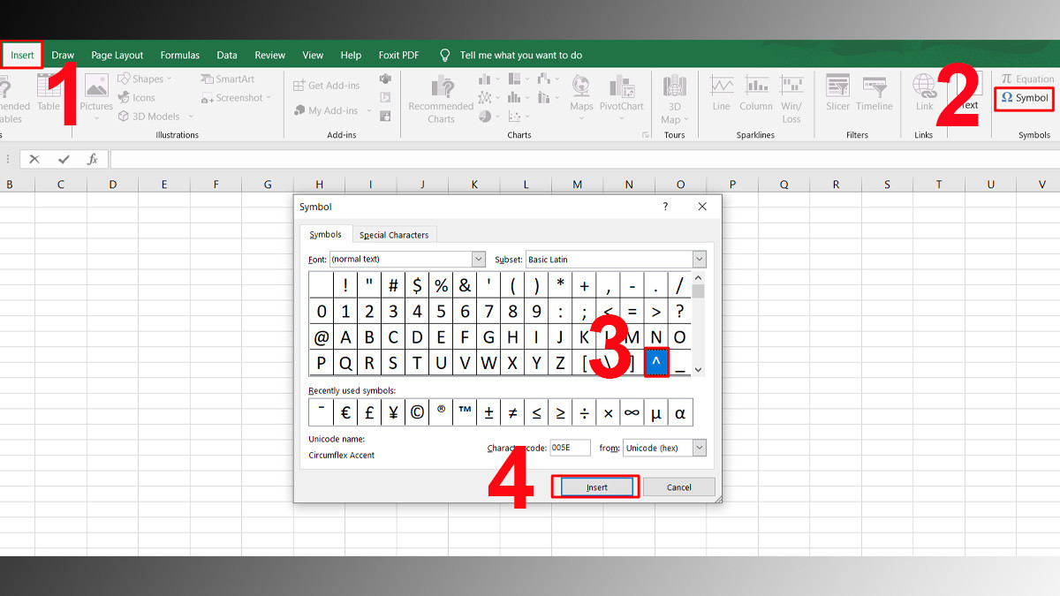This screenshot has width=1060, height=596.
Task: Insert a Line sparkline
Action: 722,93
